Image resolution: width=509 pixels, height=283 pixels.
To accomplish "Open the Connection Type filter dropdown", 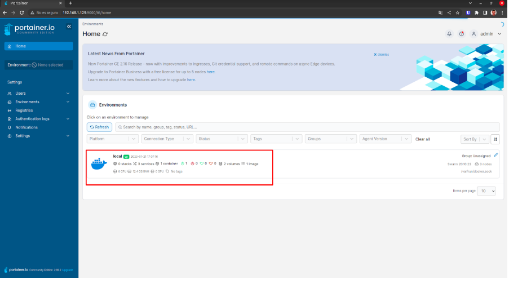I will point(167,139).
